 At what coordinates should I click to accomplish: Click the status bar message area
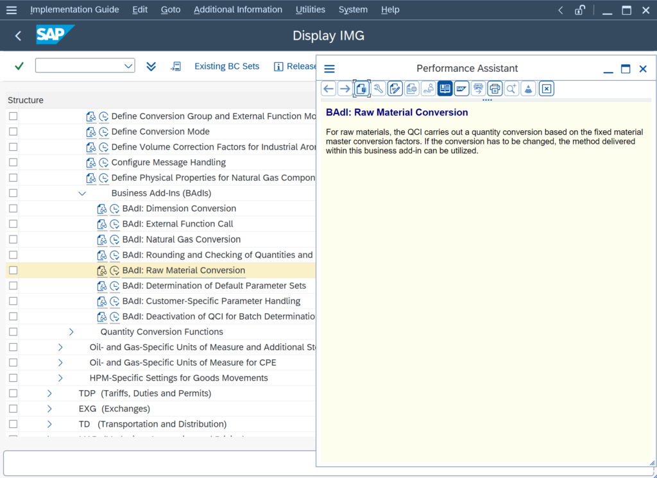(x=160, y=463)
